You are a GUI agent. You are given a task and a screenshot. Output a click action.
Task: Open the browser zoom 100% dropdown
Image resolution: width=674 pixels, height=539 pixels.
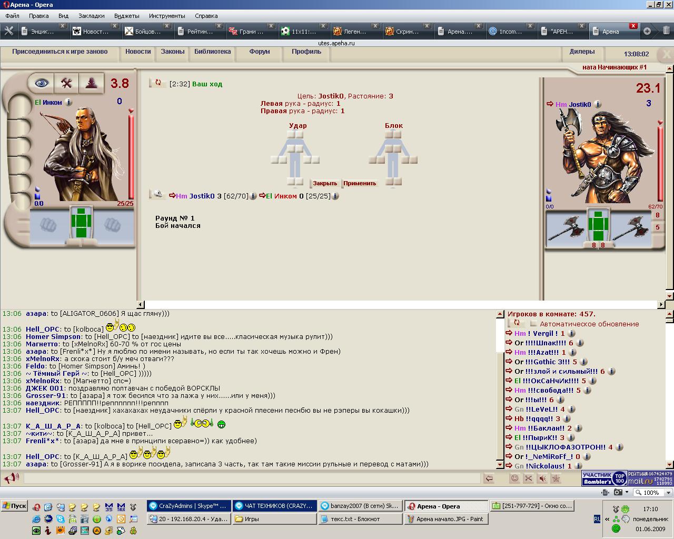653,493
